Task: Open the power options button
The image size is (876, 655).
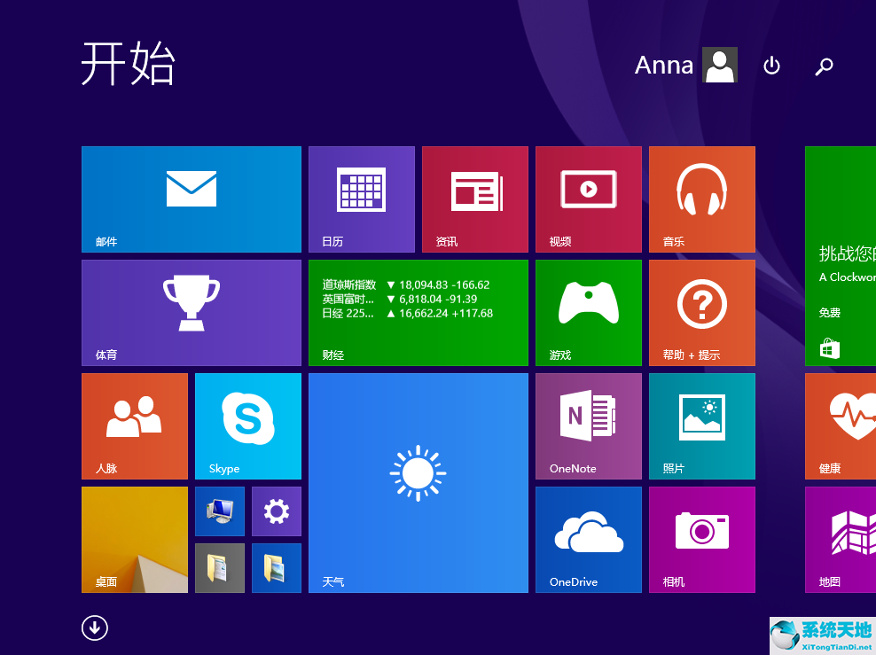Action: pos(771,66)
